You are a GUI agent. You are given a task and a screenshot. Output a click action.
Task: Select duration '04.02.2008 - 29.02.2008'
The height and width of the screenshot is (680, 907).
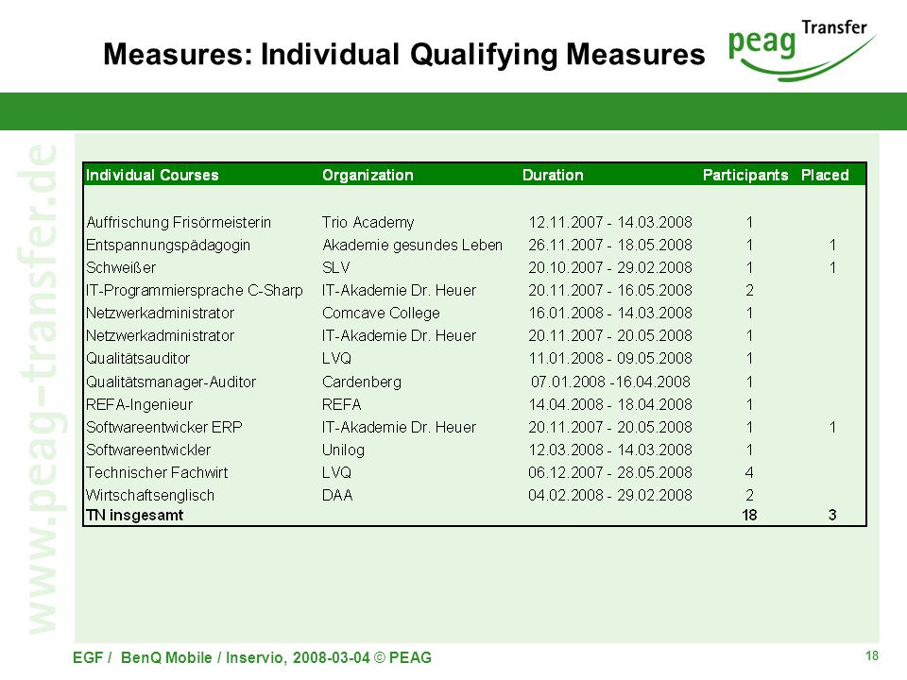click(x=609, y=495)
